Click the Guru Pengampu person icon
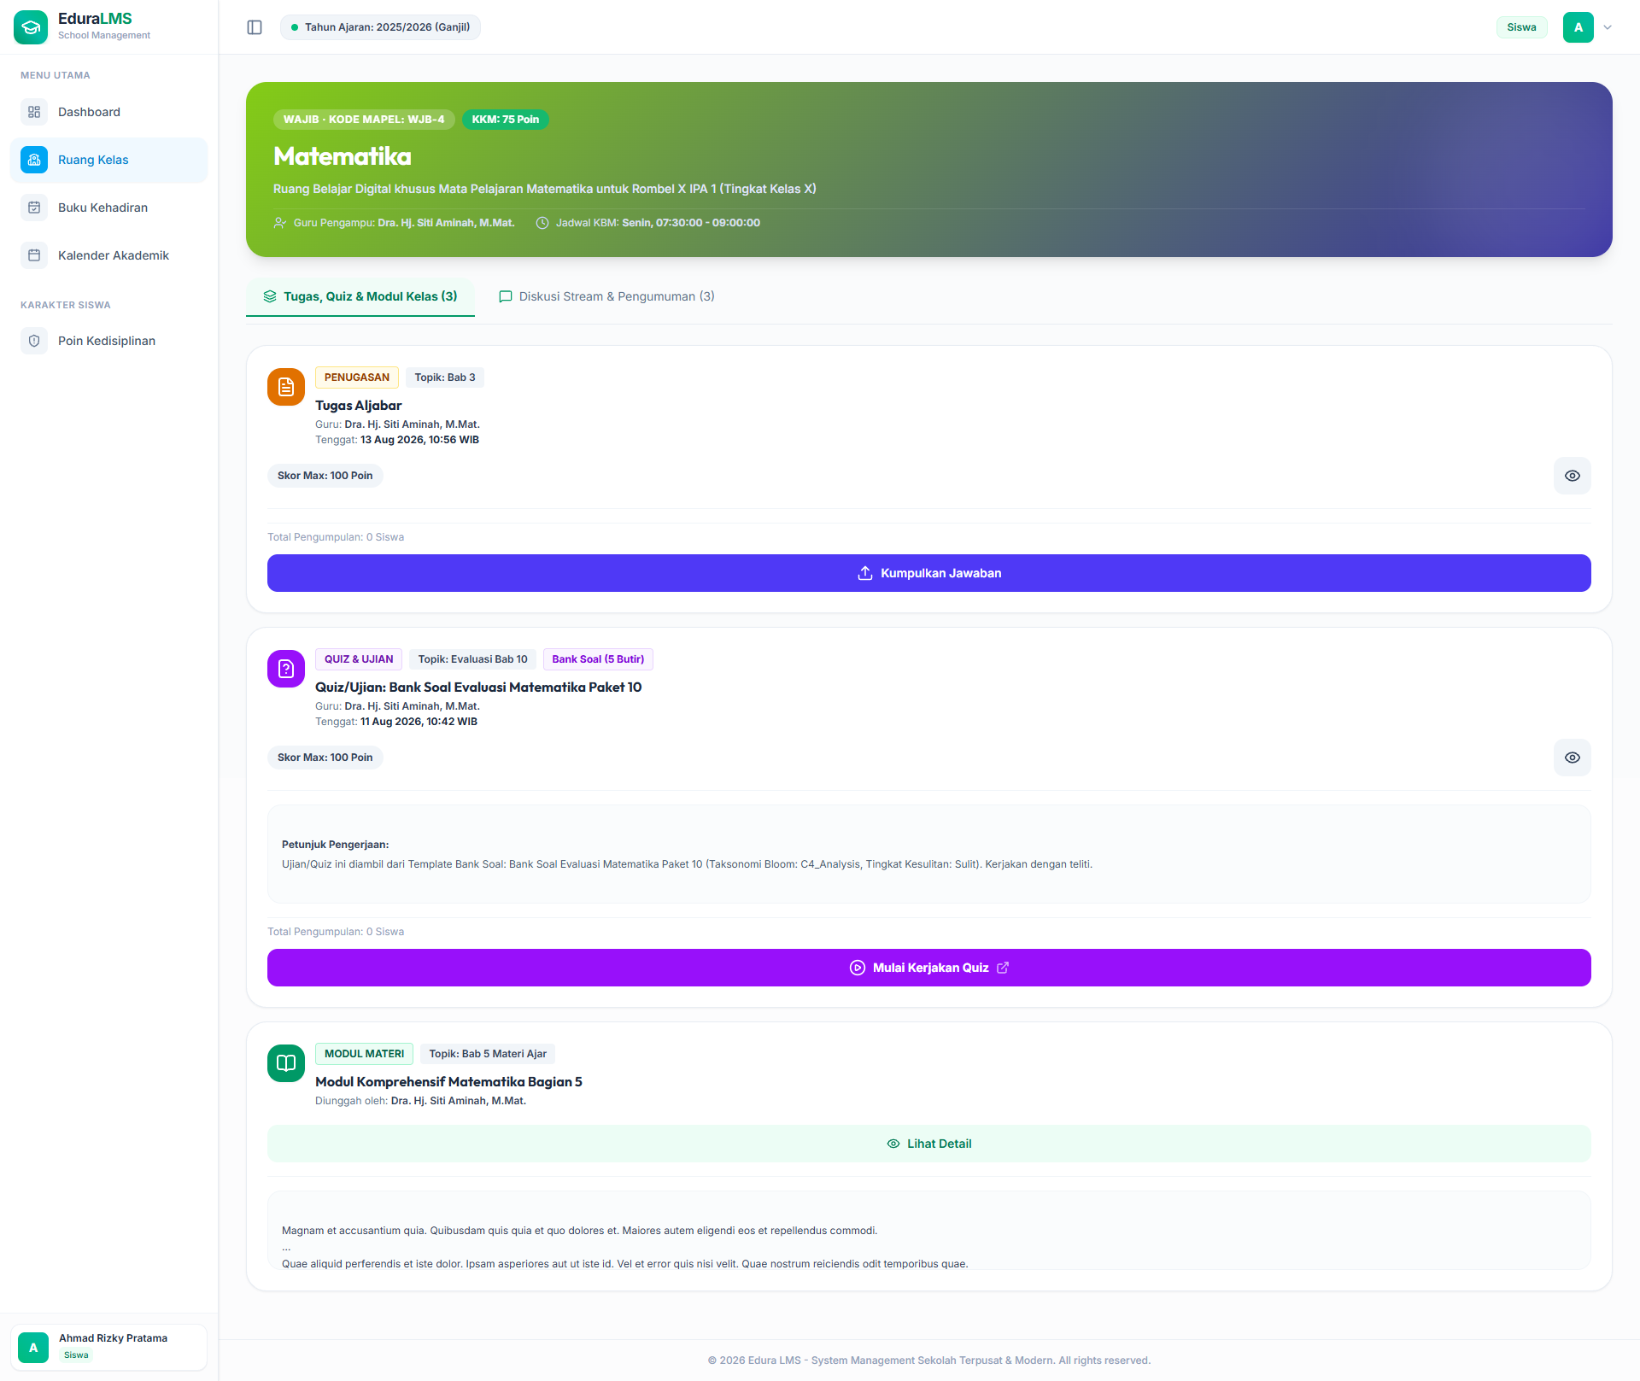Viewport: 1640px width, 1381px height. click(279, 223)
